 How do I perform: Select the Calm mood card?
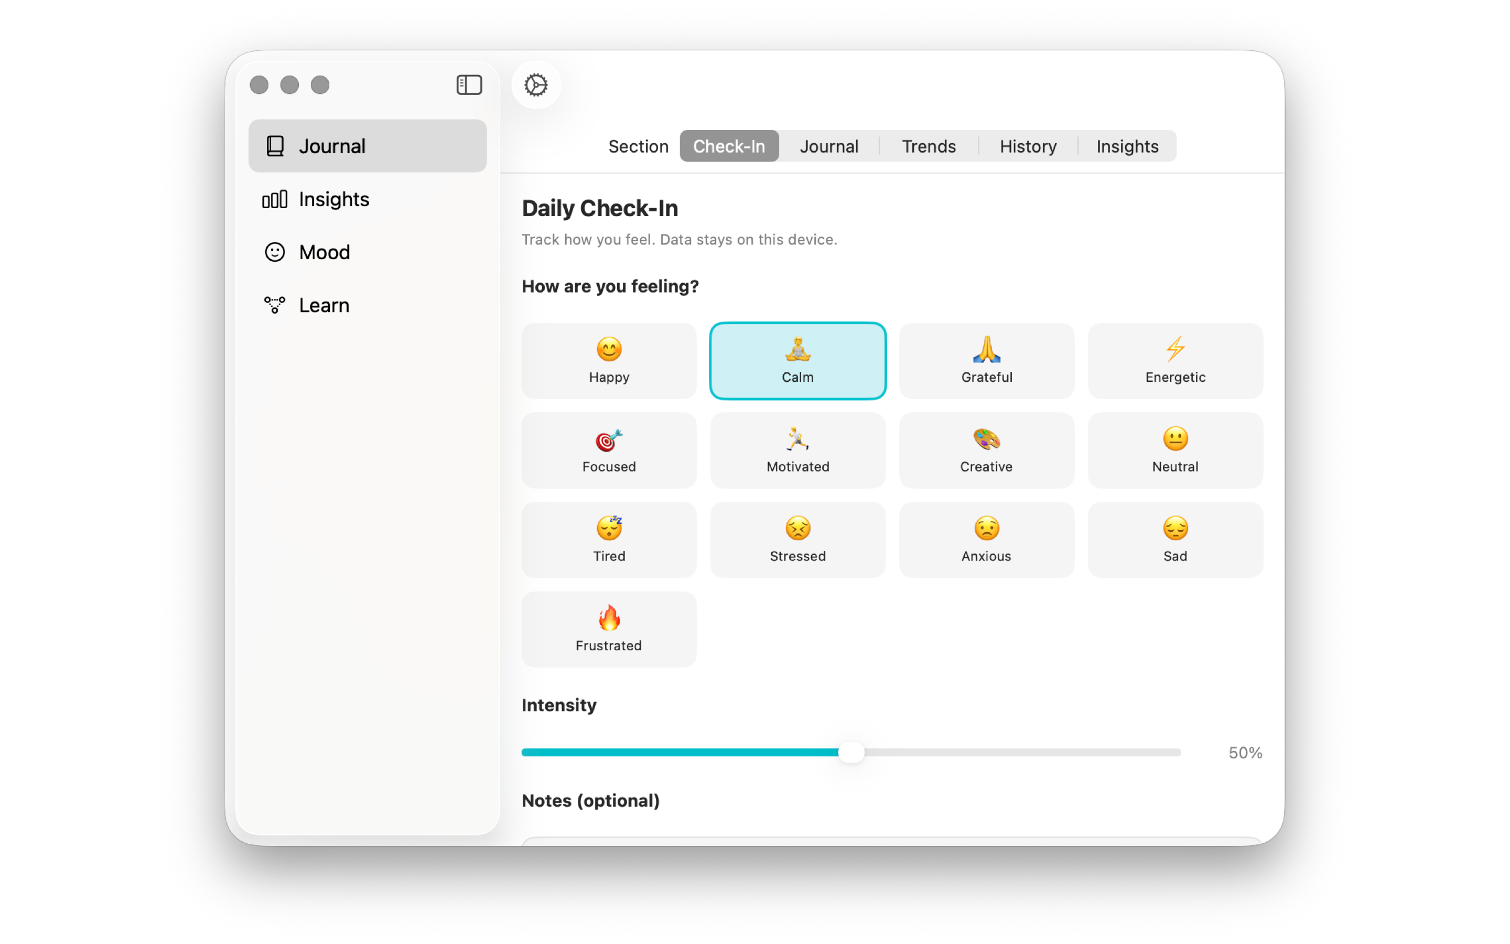pos(797,361)
